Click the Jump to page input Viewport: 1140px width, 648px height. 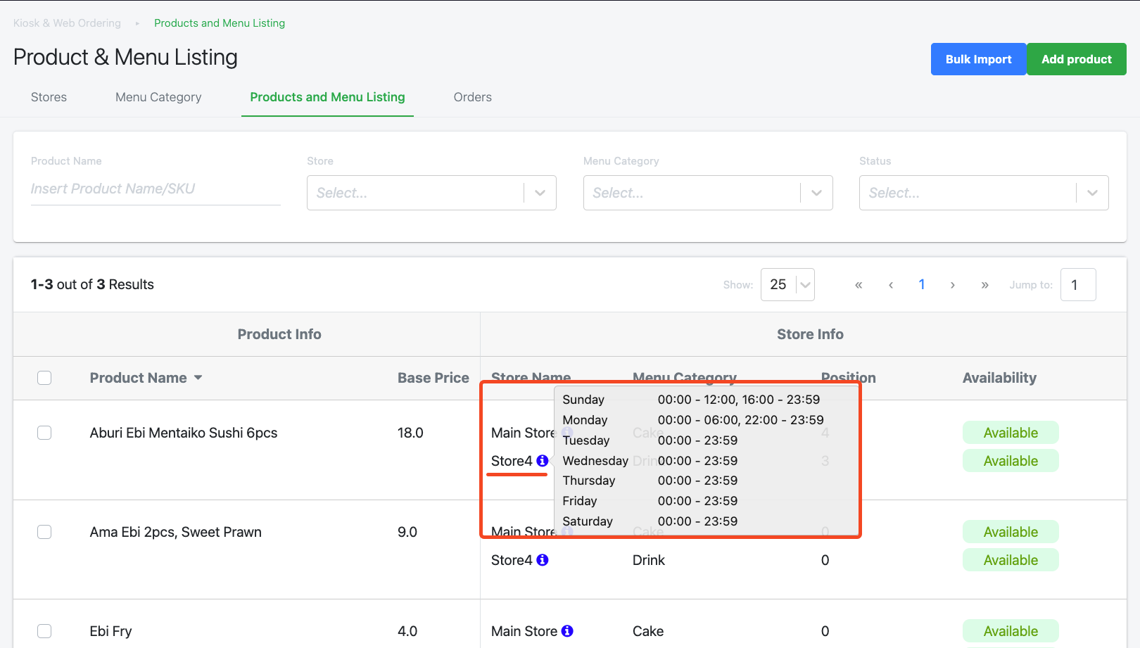[x=1078, y=285]
